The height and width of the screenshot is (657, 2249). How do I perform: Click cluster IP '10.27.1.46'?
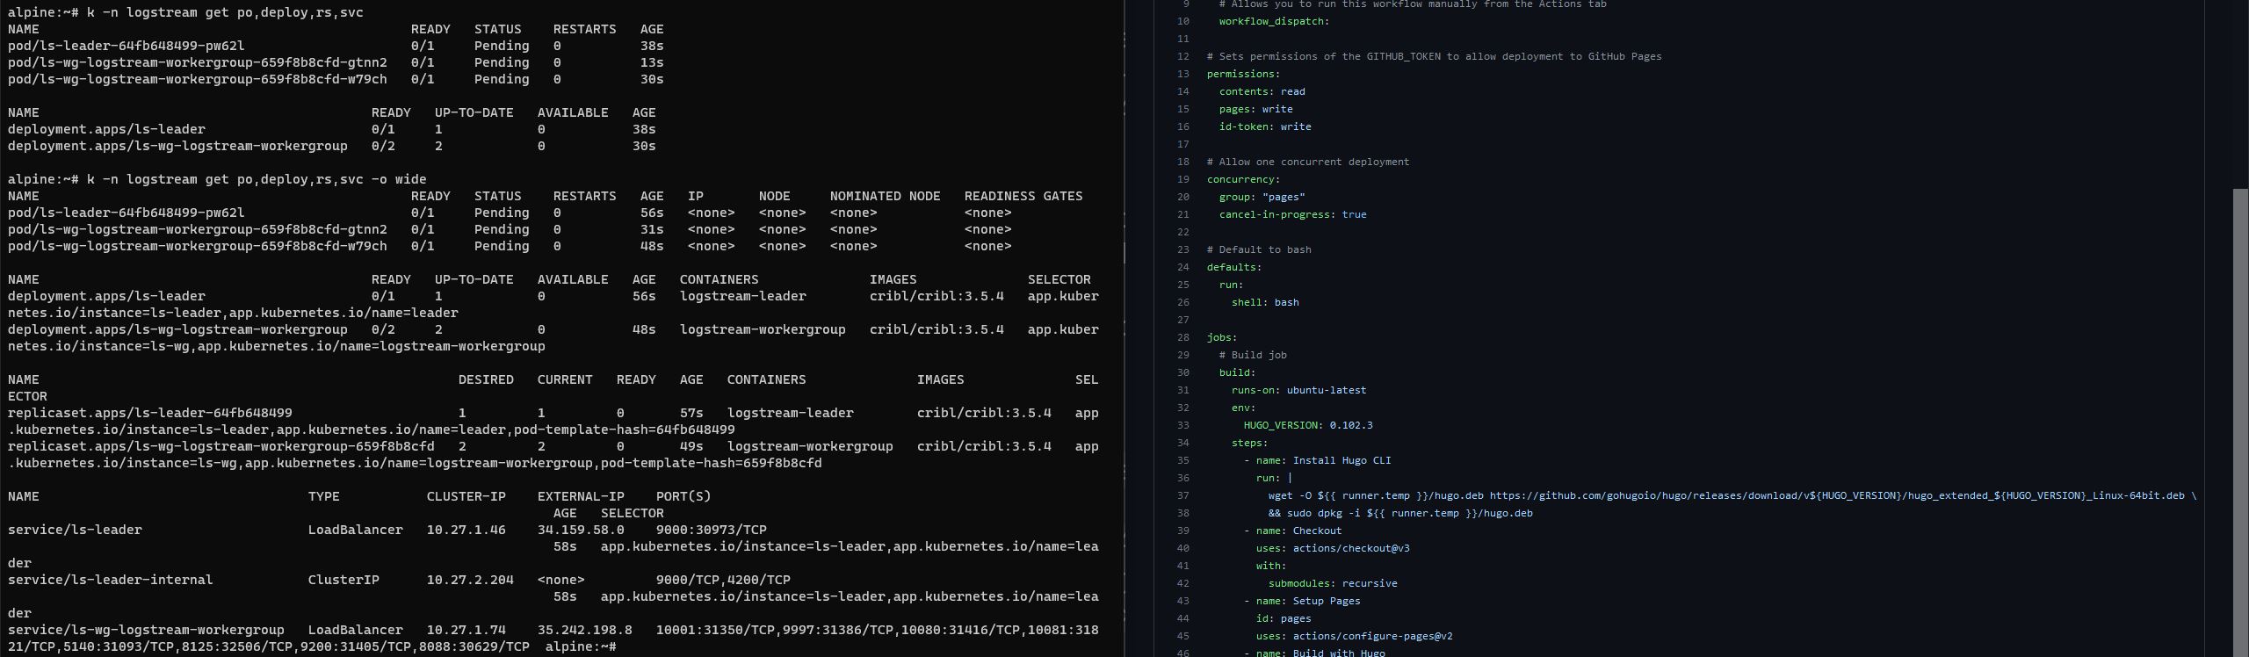(x=466, y=530)
